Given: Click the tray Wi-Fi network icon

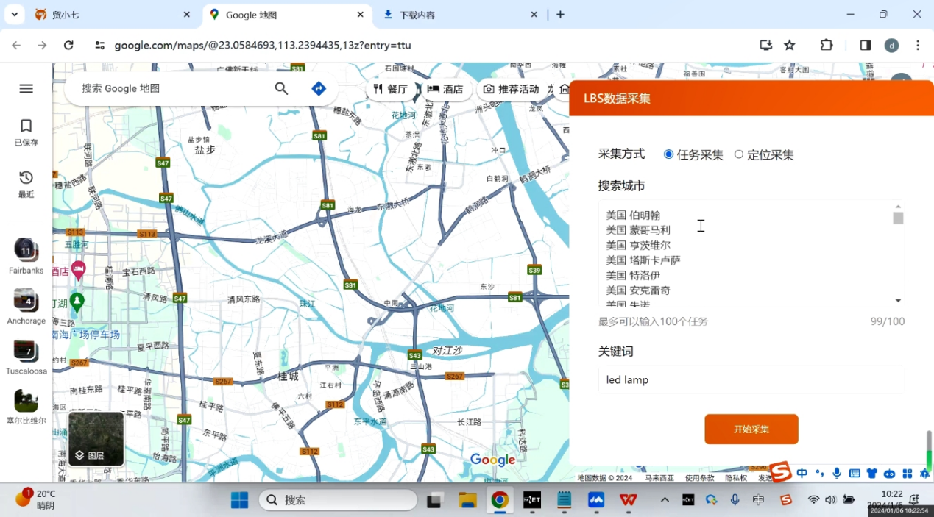Looking at the screenshot, I should tap(813, 500).
